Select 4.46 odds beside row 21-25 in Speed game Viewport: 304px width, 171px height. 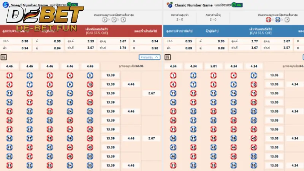tap(131, 111)
